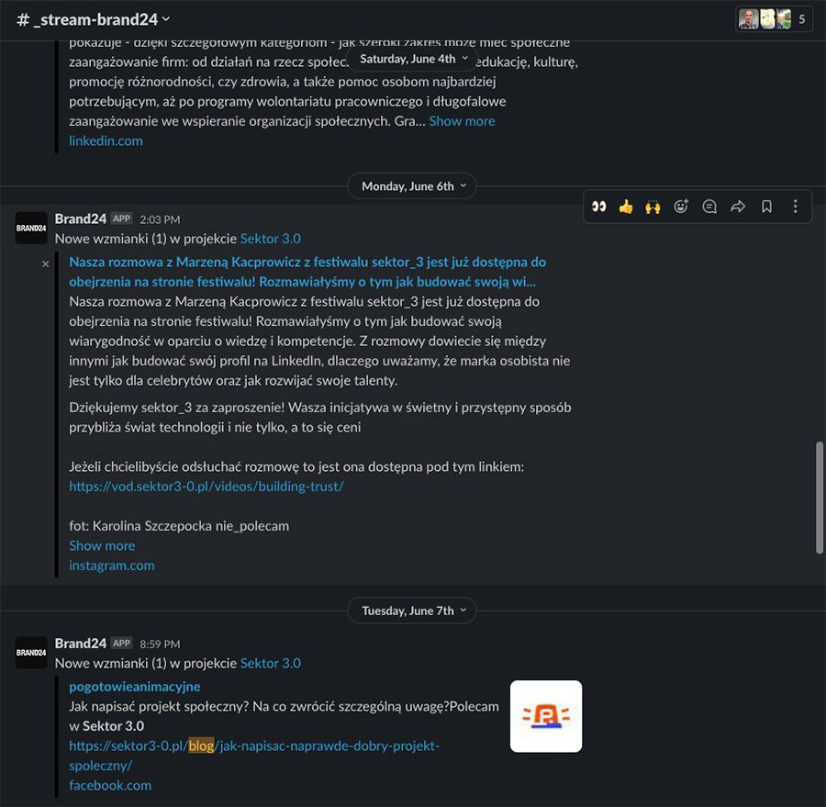Viewport: 826px width, 807px height.
Task: Open the vod.sektor3-0.pl building-trust link
Action: 206,487
